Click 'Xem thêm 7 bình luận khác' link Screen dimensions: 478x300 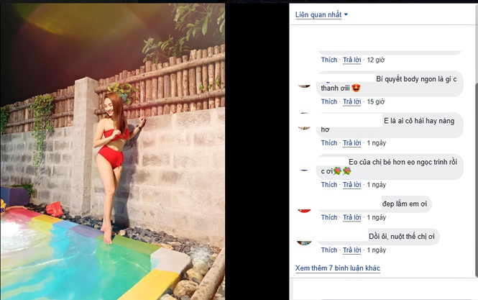[x=337, y=268]
